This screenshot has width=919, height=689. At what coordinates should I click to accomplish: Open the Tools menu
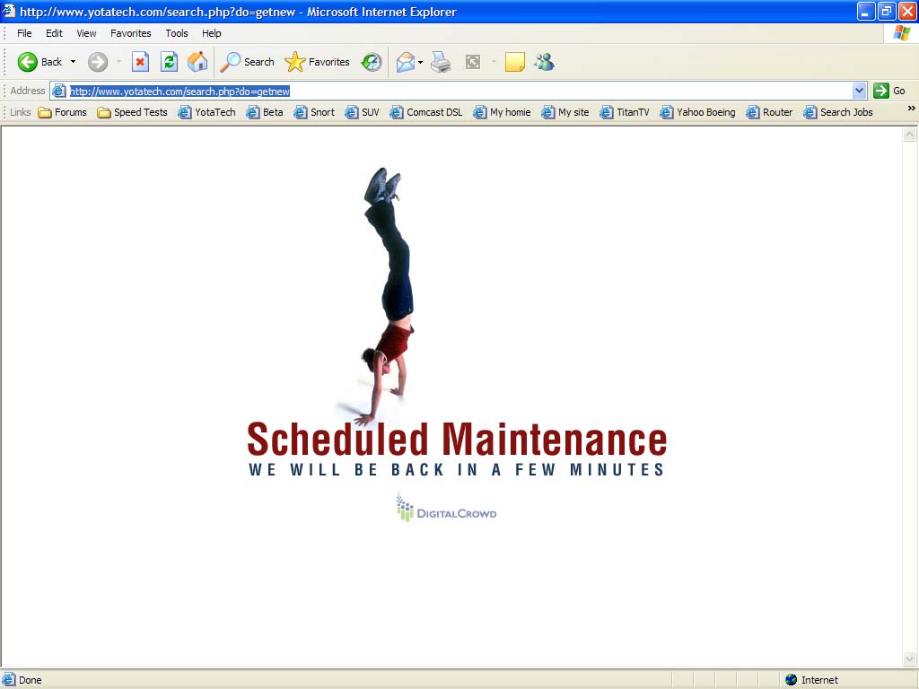(x=177, y=33)
